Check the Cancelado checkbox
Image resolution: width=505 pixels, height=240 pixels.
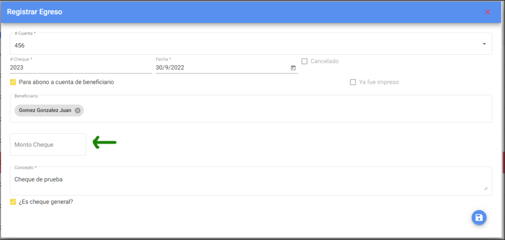[x=304, y=61]
